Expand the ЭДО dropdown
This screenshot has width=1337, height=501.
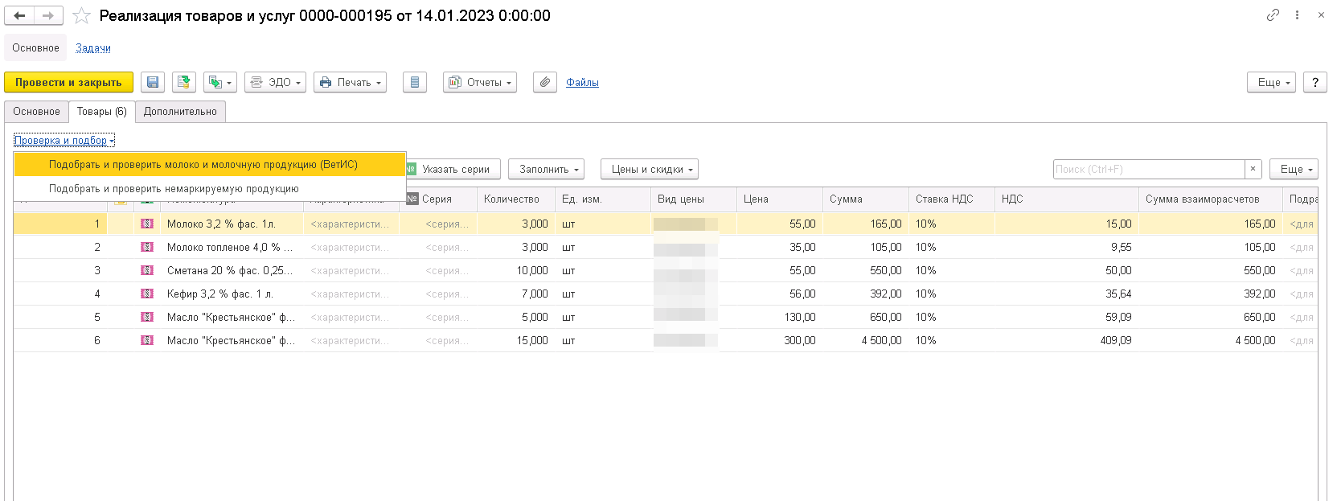click(275, 82)
